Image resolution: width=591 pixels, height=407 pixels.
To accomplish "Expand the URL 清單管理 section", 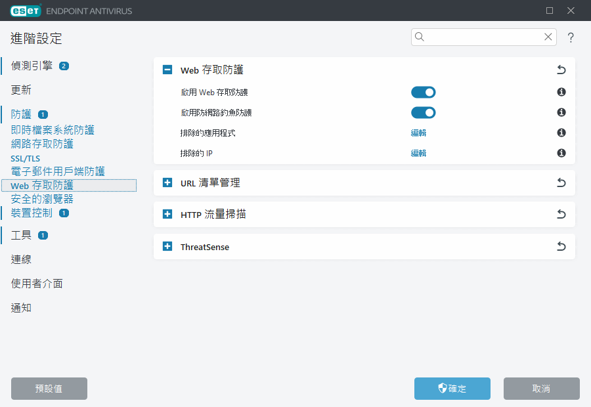I will (167, 182).
